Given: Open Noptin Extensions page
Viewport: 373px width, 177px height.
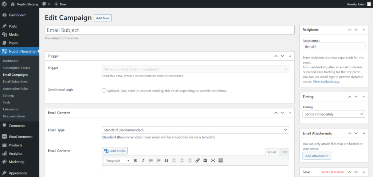Looking at the screenshot, I should pyautogui.click(x=10, y=109).
